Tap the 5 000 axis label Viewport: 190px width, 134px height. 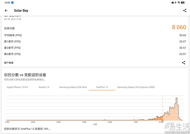click(x=84, y=122)
